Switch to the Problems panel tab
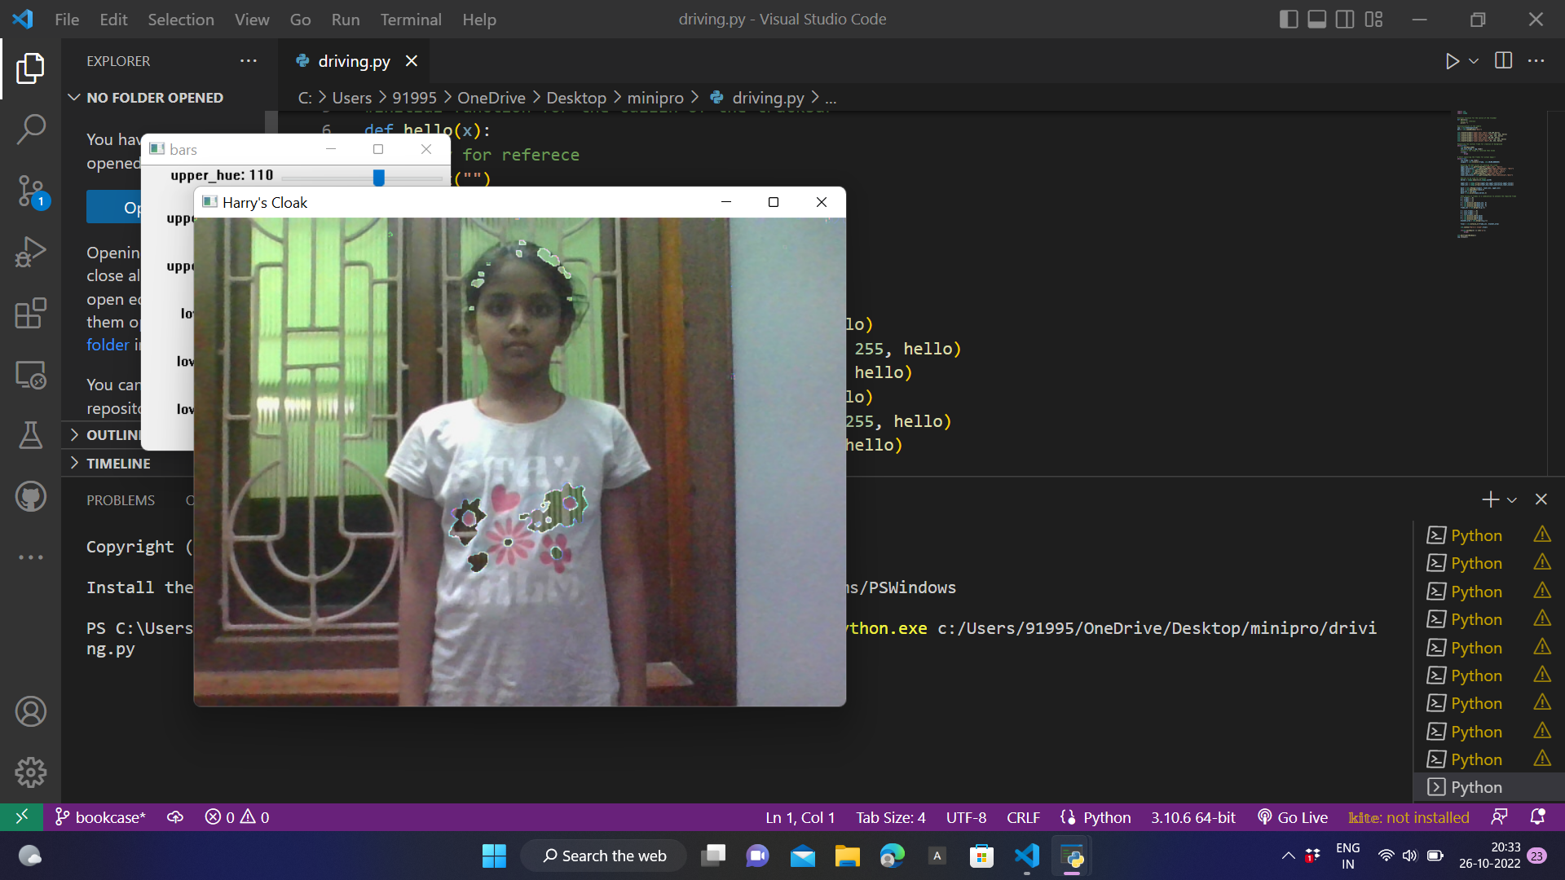Image resolution: width=1565 pixels, height=880 pixels. coord(121,500)
